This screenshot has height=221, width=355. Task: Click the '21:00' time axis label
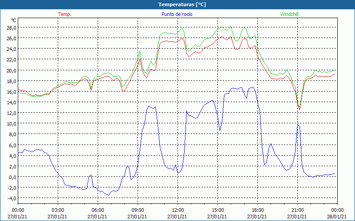point(297,210)
